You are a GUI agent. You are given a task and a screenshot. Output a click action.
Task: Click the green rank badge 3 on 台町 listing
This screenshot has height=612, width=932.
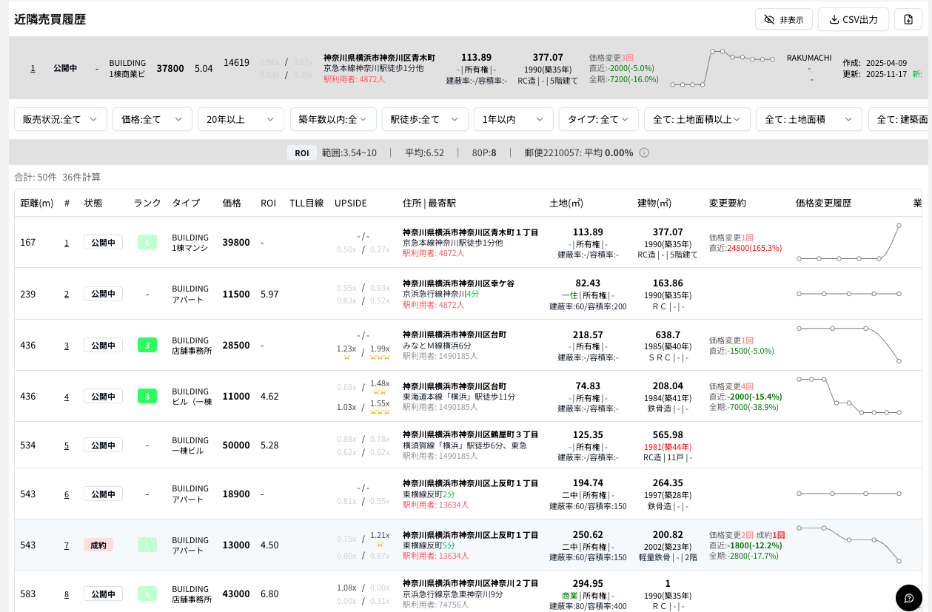[x=147, y=345]
